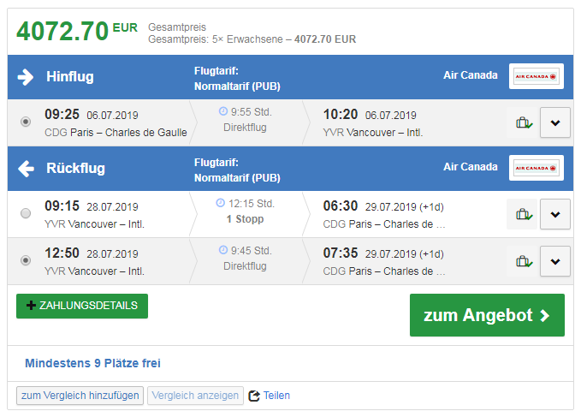Click the Teilen link
Viewport: 581px width, 417px height.
click(x=276, y=396)
